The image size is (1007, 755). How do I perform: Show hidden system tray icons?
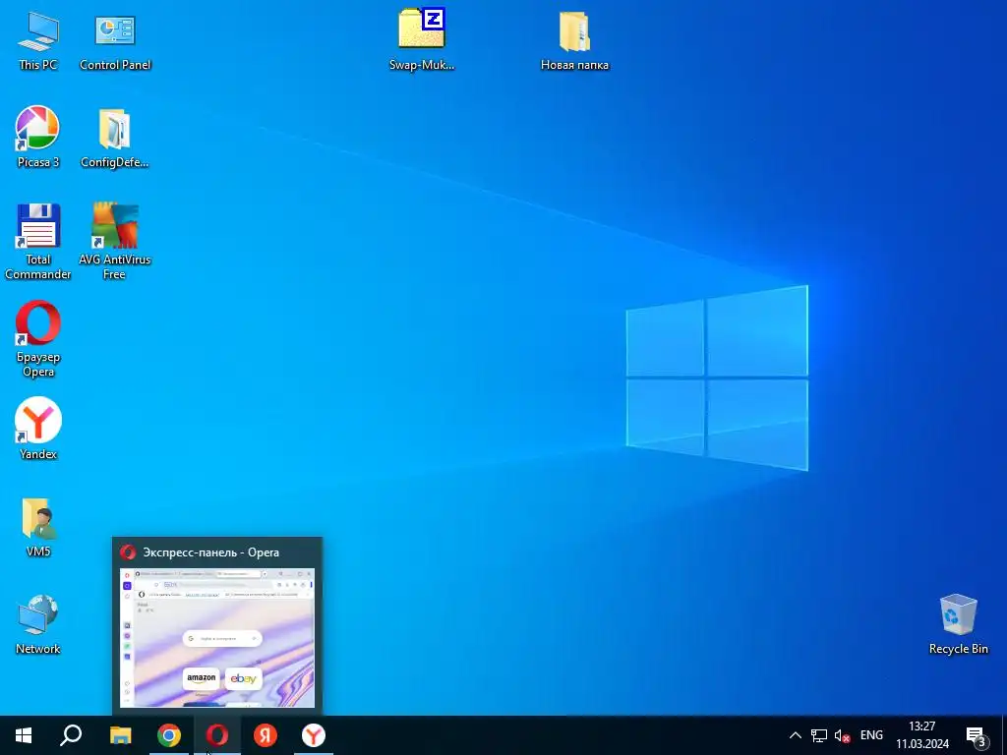795,735
